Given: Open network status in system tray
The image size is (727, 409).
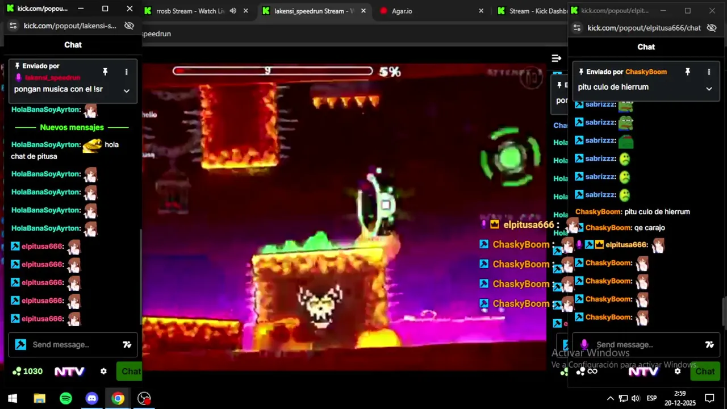Looking at the screenshot, I should coord(623,398).
